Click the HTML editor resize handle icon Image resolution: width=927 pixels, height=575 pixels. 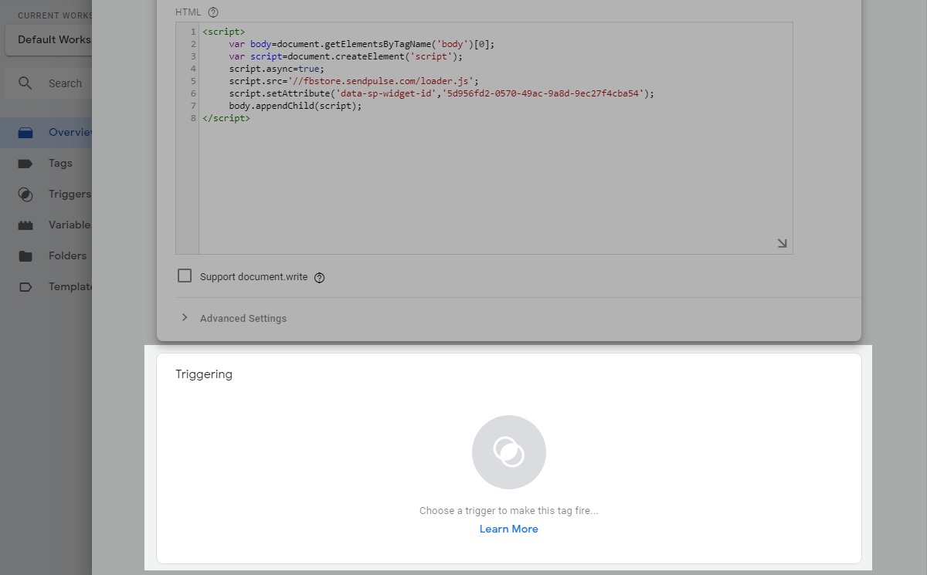[x=782, y=243]
